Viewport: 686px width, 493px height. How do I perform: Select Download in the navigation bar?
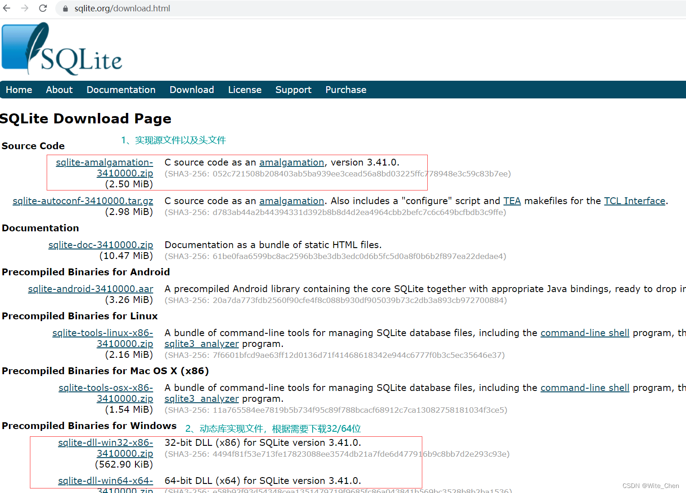tap(191, 89)
